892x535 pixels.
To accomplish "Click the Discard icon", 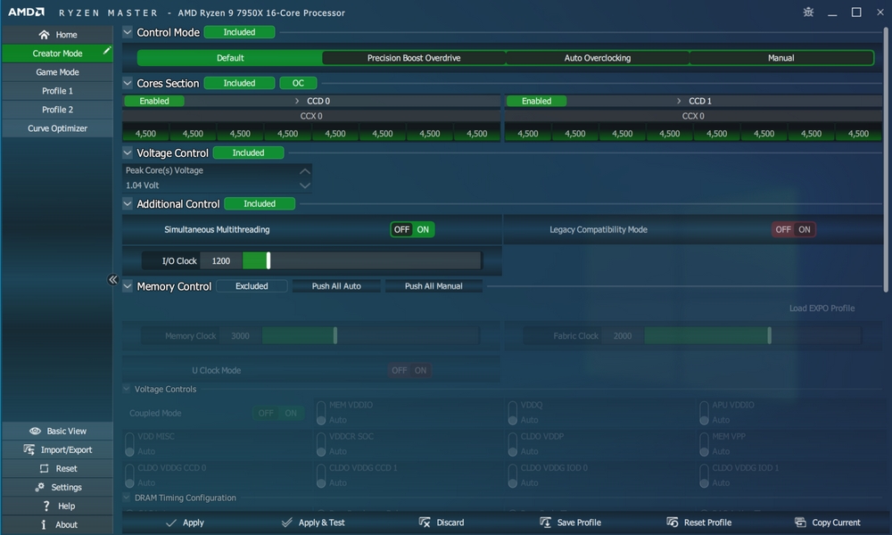I will 425,523.
